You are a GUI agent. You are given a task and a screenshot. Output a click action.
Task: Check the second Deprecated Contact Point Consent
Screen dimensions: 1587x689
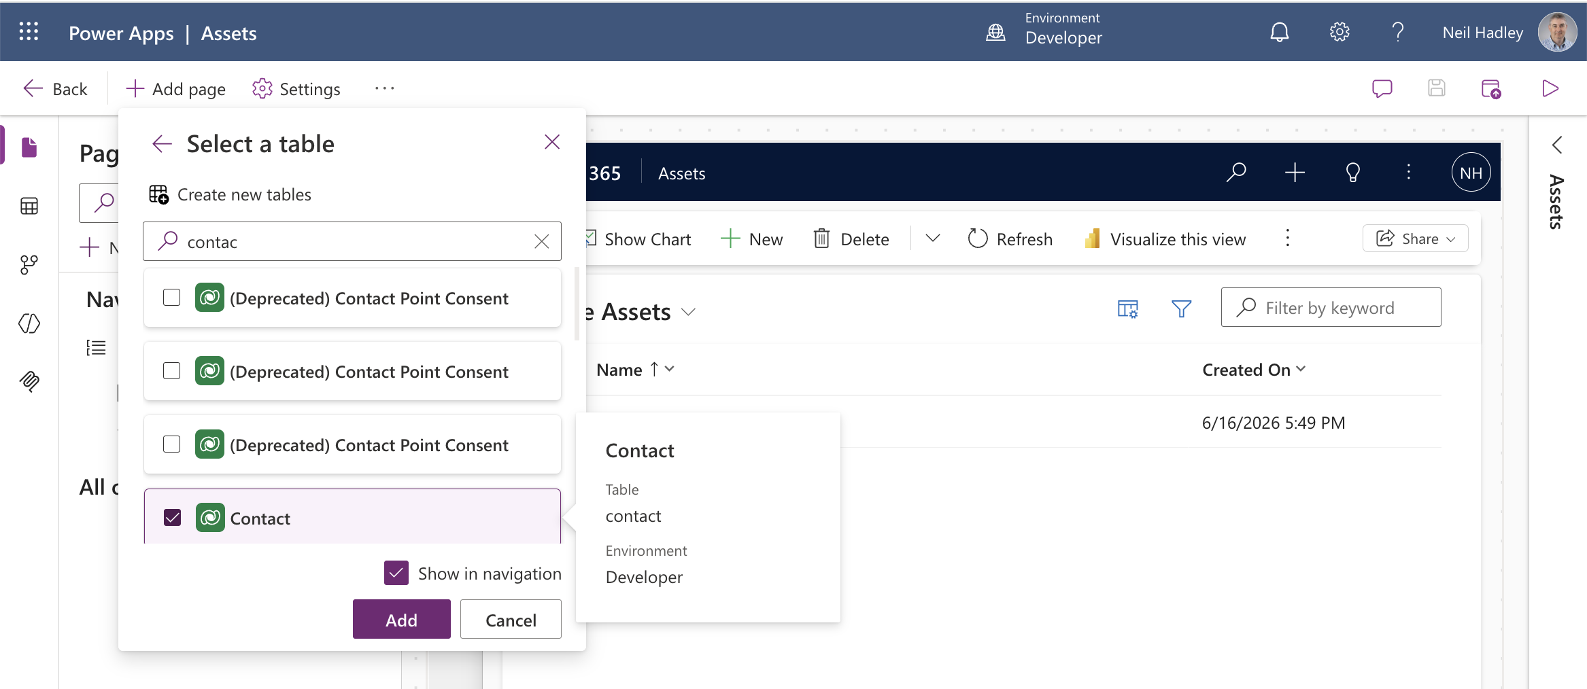click(172, 371)
